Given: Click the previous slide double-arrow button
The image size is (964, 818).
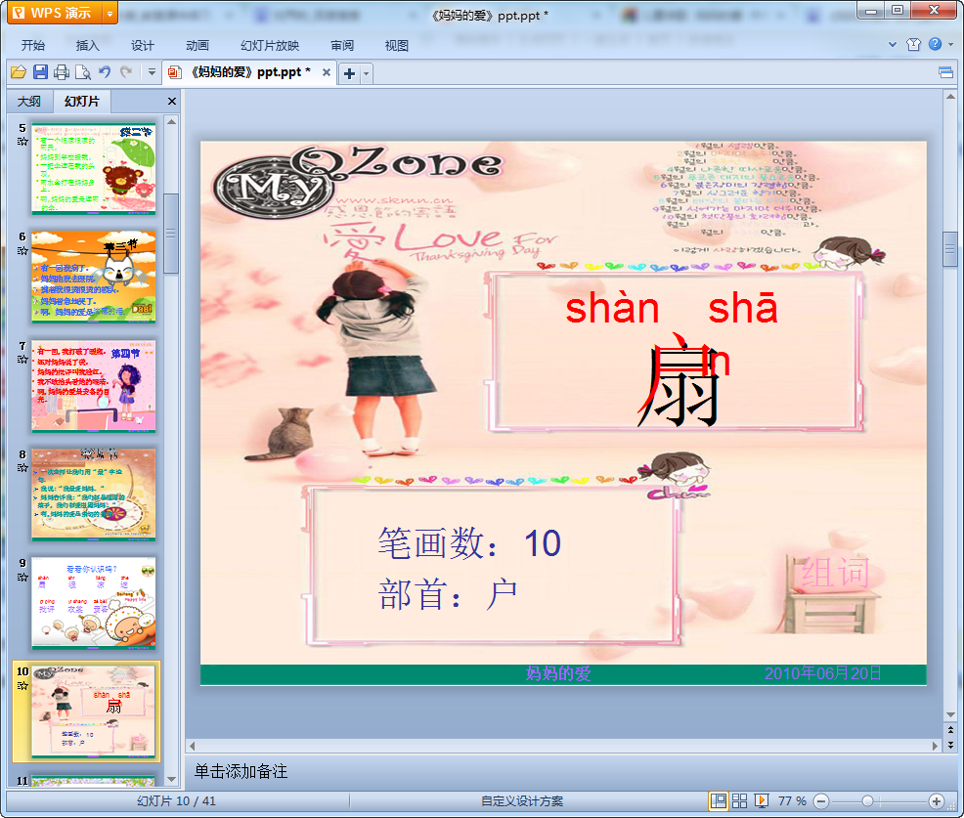Looking at the screenshot, I should tap(950, 729).
